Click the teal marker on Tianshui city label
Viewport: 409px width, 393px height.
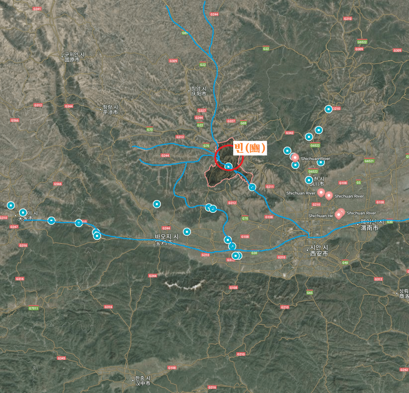pyautogui.click(x=23, y=212)
